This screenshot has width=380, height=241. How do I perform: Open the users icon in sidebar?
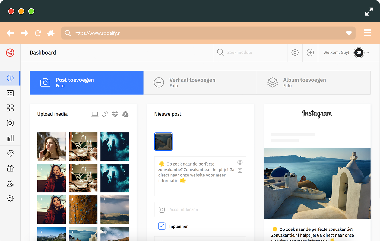pyautogui.click(x=10, y=183)
